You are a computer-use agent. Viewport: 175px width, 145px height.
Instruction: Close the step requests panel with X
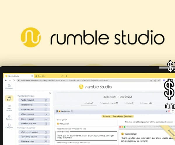(x=50, y=93)
